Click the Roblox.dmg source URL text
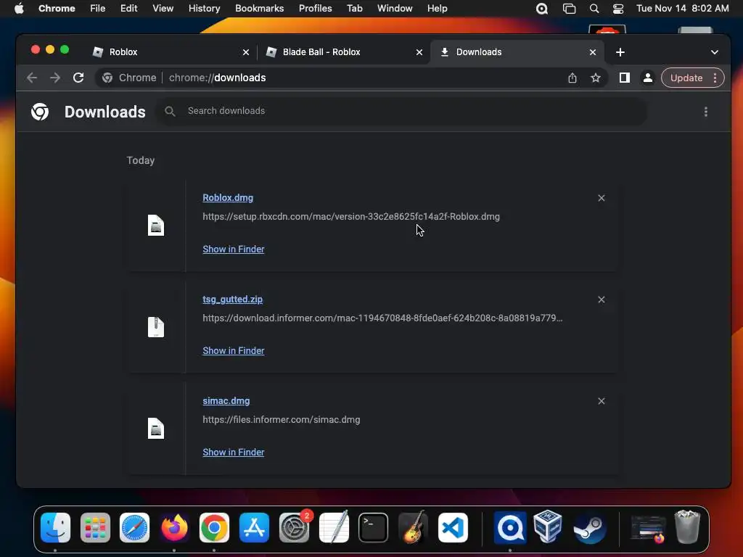The width and height of the screenshot is (743, 557). (x=351, y=216)
